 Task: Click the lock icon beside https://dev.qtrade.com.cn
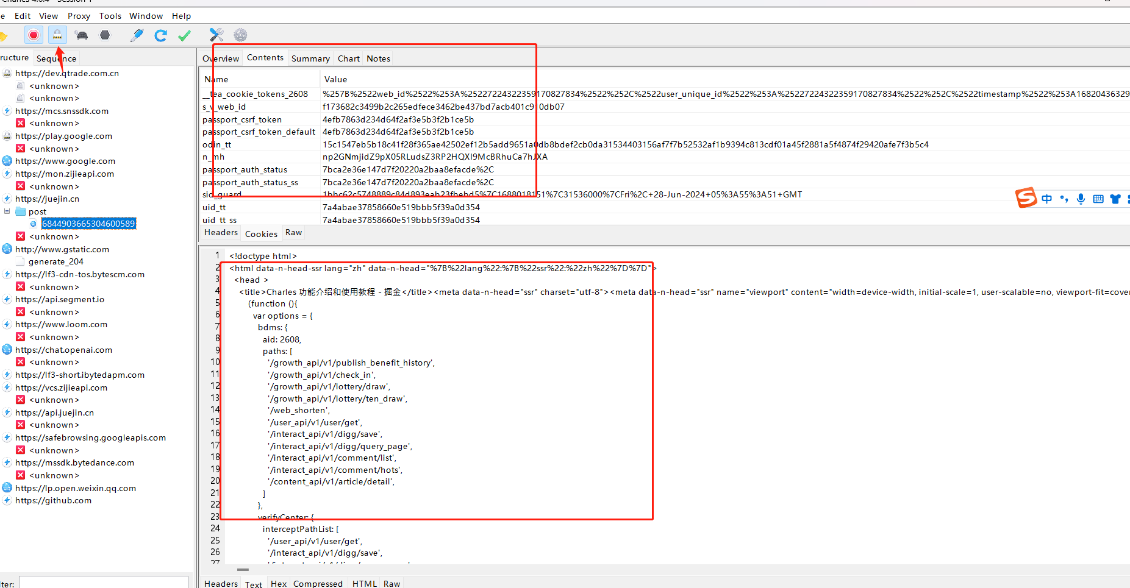click(x=7, y=73)
